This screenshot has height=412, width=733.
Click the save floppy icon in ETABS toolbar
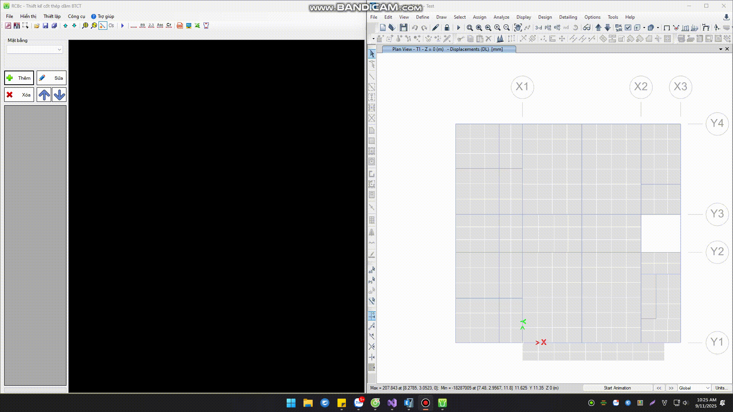[404, 27]
